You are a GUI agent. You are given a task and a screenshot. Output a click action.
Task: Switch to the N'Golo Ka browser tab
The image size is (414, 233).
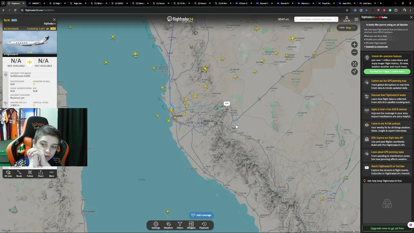[x=243, y=3]
